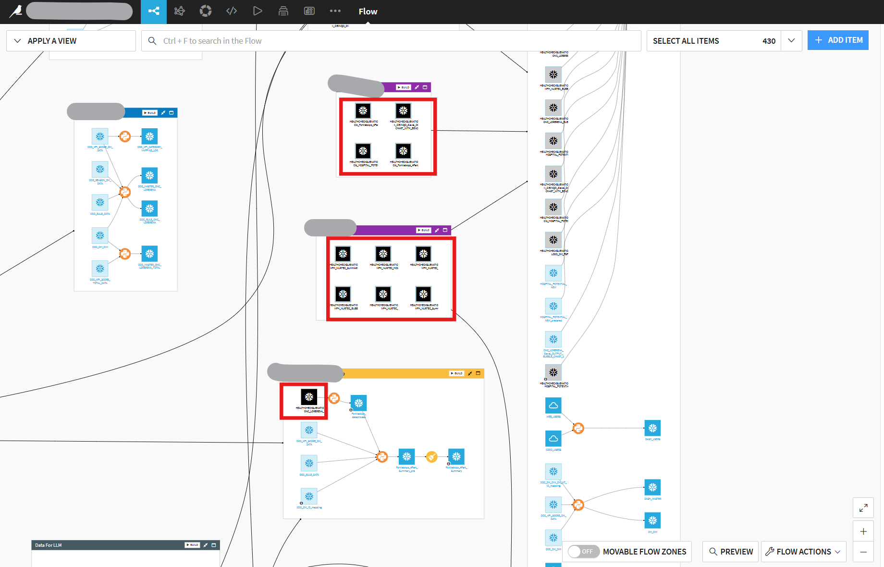Select WEB_USERS cloud dataset
The width and height of the screenshot is (884, 567).
(x=553, y=406)
